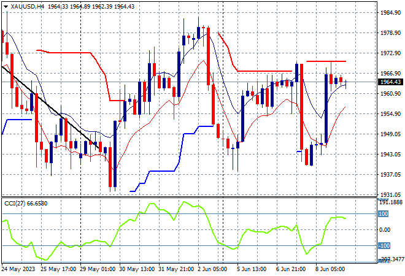Click the 1937.05 price axis label

pyautogui.click(x=390, y=174)
